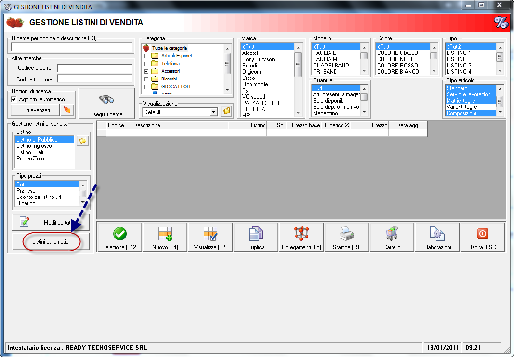The image size is (514, 357).
Task: Click folder icon next to Visualizzazione dropdown
Action: click(226, 111)
